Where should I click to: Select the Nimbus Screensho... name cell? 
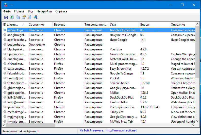pyautogui.click(x=123, y=54)
